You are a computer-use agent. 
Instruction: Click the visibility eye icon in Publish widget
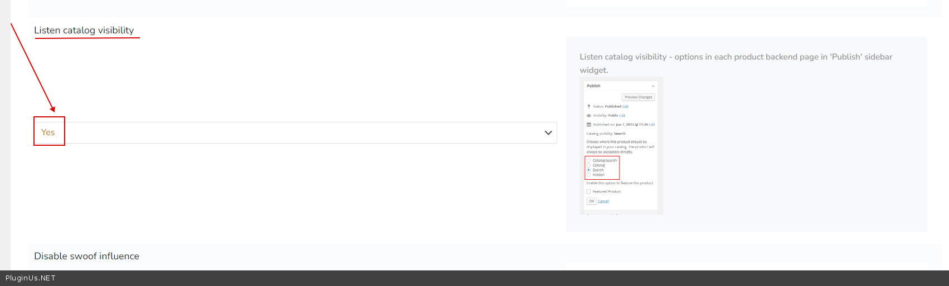[x=588, y=116]
